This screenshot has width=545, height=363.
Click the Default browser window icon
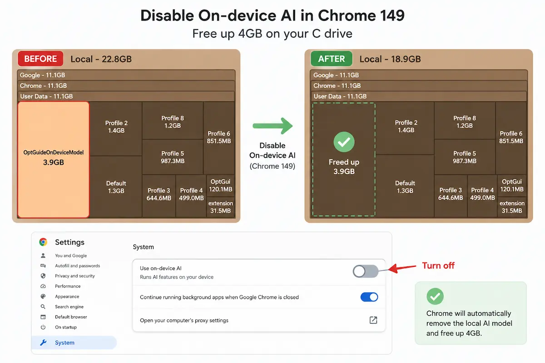[43, 317]
